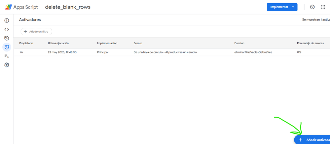Click the 0% error rate cell
Viewport: 330px width, 144px height.
click(x=299, y=52)
